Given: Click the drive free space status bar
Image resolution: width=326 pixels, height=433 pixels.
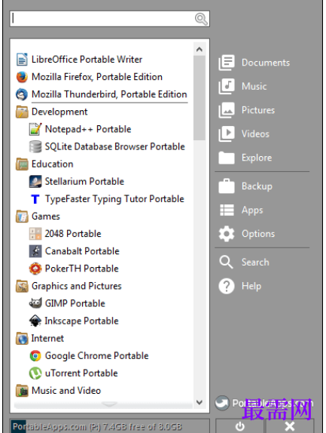Looking at the screenshot, I should point(109,426).
